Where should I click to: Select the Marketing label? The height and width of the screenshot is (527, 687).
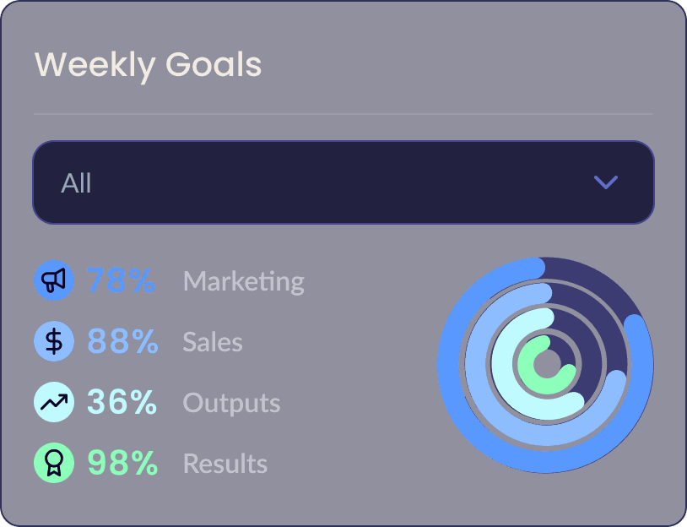coord(243,281)
